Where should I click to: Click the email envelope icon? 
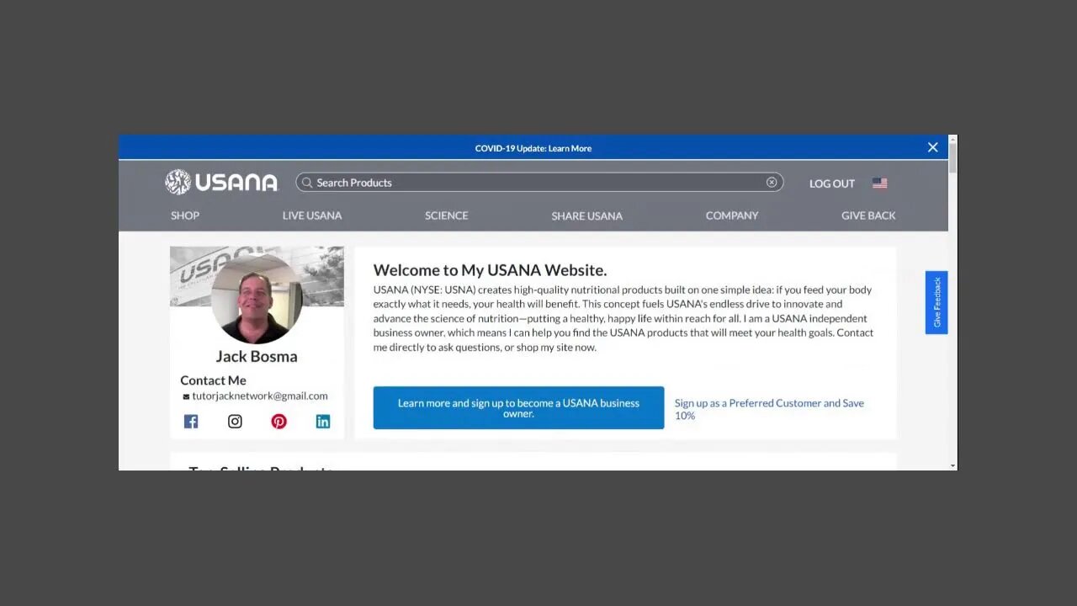pyautogui.click(x=186, y=396)
